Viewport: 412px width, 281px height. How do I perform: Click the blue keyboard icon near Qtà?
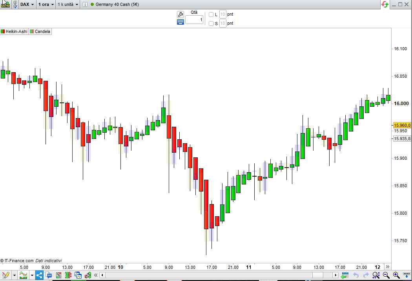[x=180, y=22]
